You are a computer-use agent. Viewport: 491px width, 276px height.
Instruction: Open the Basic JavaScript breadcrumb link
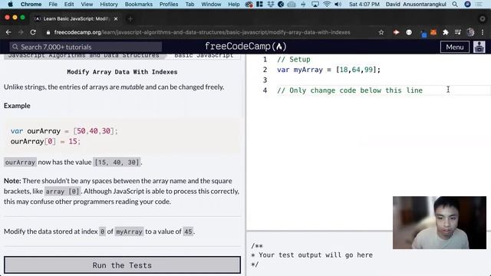coord(204,55)
